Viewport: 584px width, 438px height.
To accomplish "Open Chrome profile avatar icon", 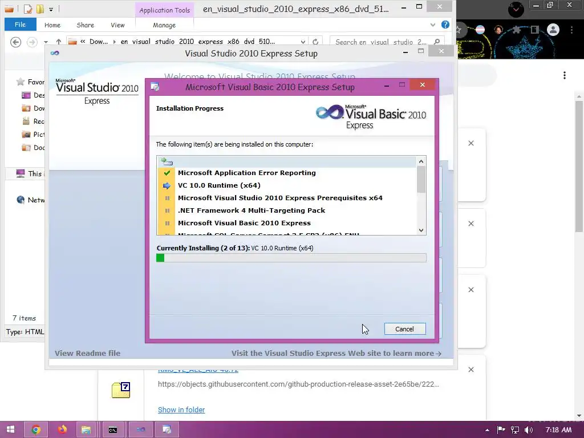I will pos(553,30).
